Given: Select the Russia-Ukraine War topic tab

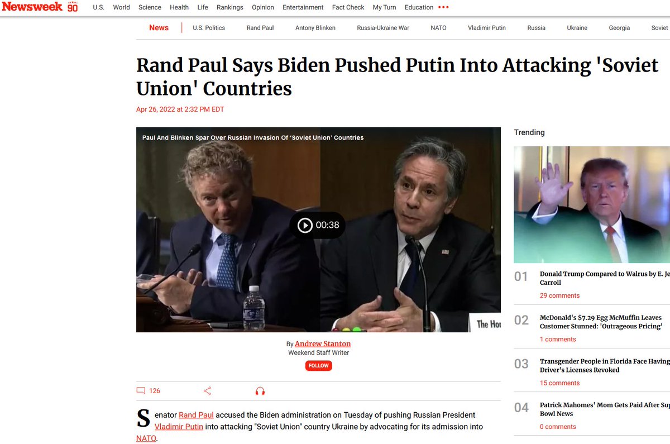Looking at the screenshot, I should pos(383,28).
